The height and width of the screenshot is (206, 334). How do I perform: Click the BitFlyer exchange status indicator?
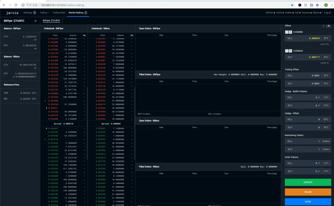[270, 13]
